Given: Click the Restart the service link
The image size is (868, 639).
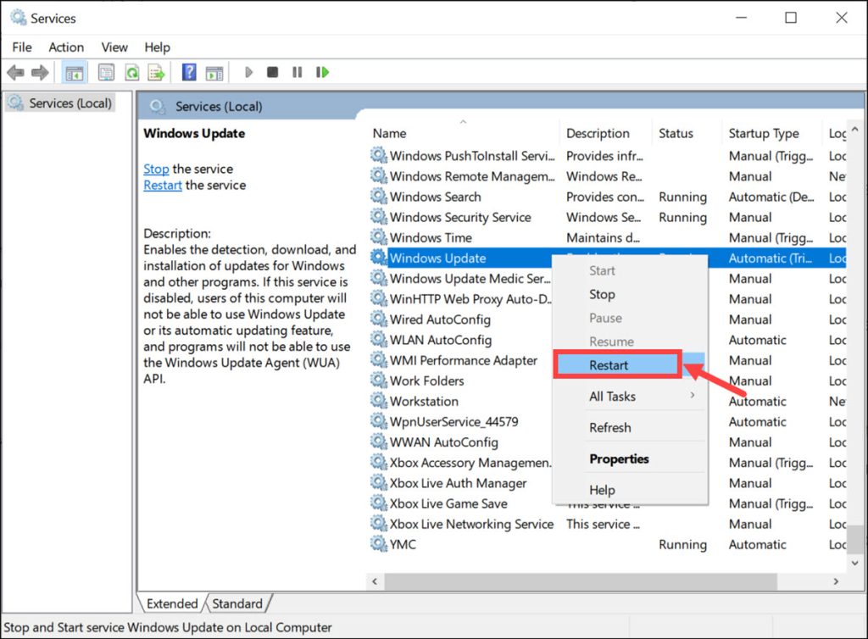Looking at the screenshot, I should [162, 185].
